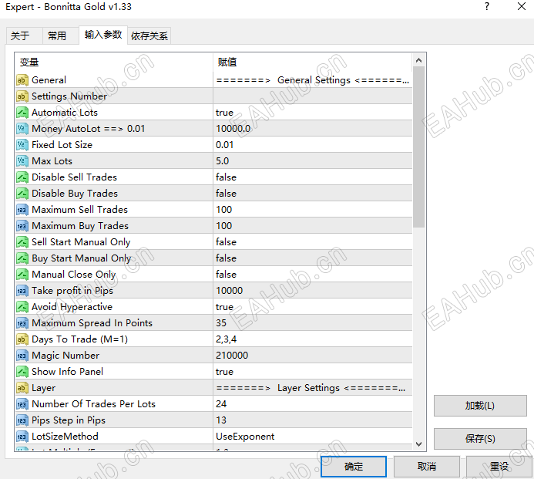
Task: Click the Pips Step in Pips value 13
Action: [221, 420]
